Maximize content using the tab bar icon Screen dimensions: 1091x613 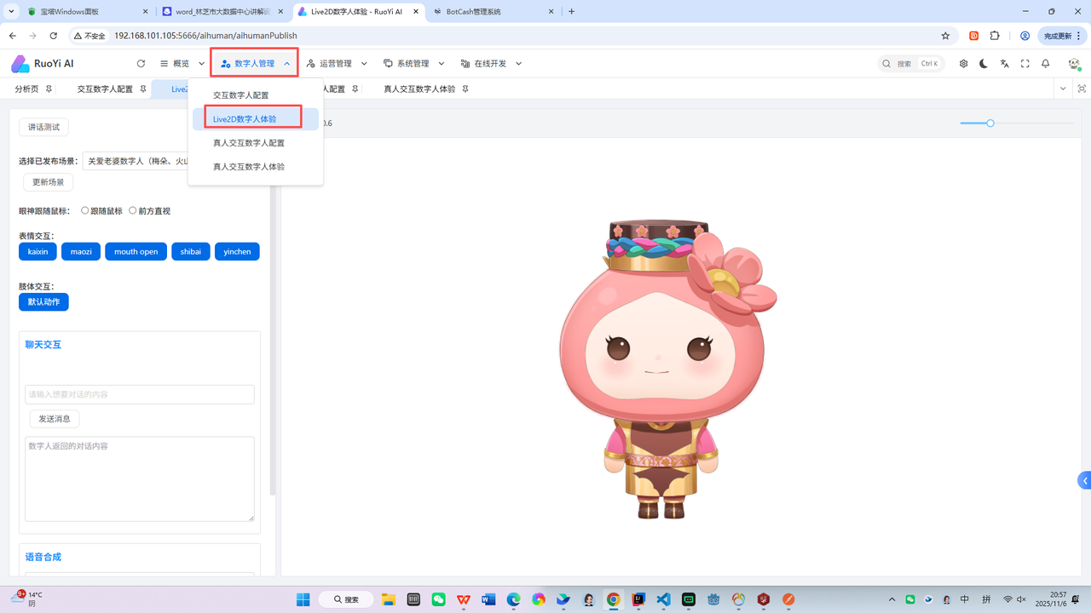[x=1082, y=89]
